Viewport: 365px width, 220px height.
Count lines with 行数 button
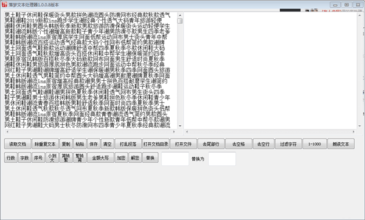[11, 157]
